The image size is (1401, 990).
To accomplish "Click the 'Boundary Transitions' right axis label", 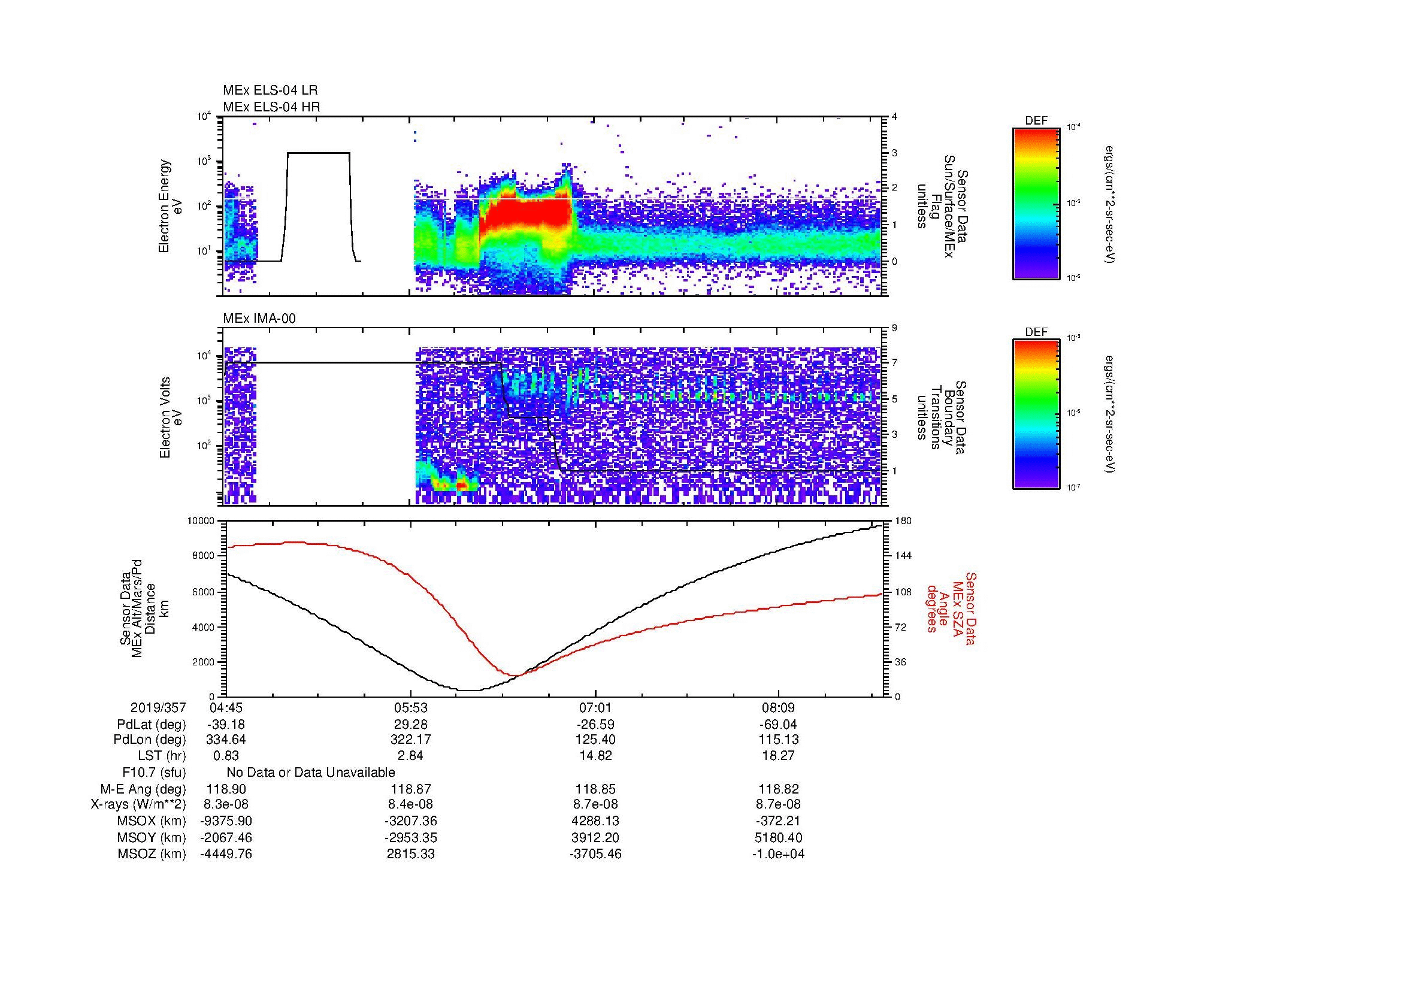I will pos(942,418).
